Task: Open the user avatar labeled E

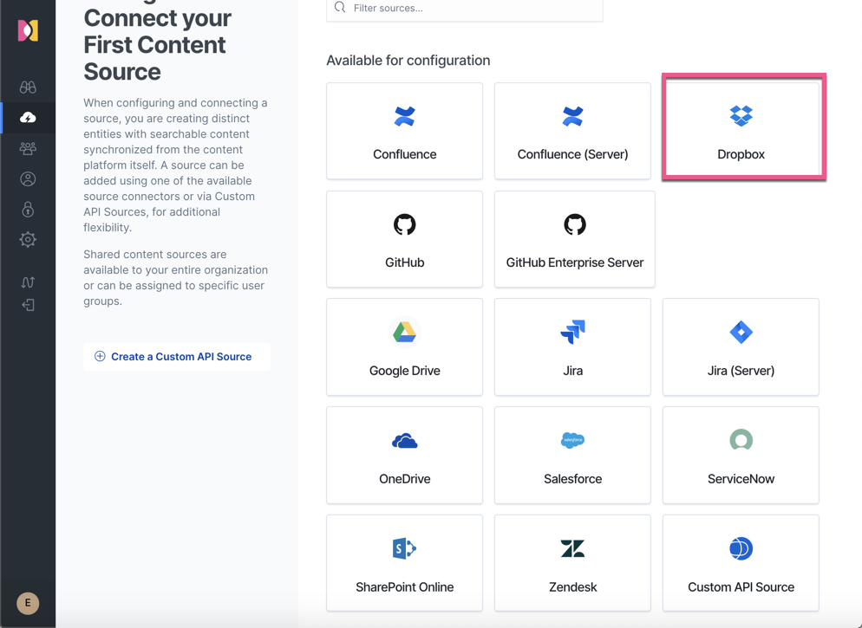Action: coord(28,603)
